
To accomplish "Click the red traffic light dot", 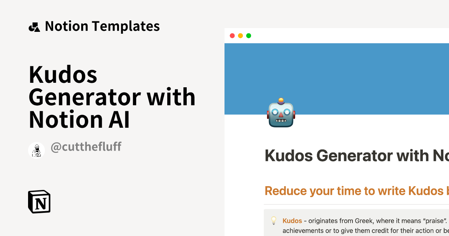I will pyautogui.click(x=232, y=36).
